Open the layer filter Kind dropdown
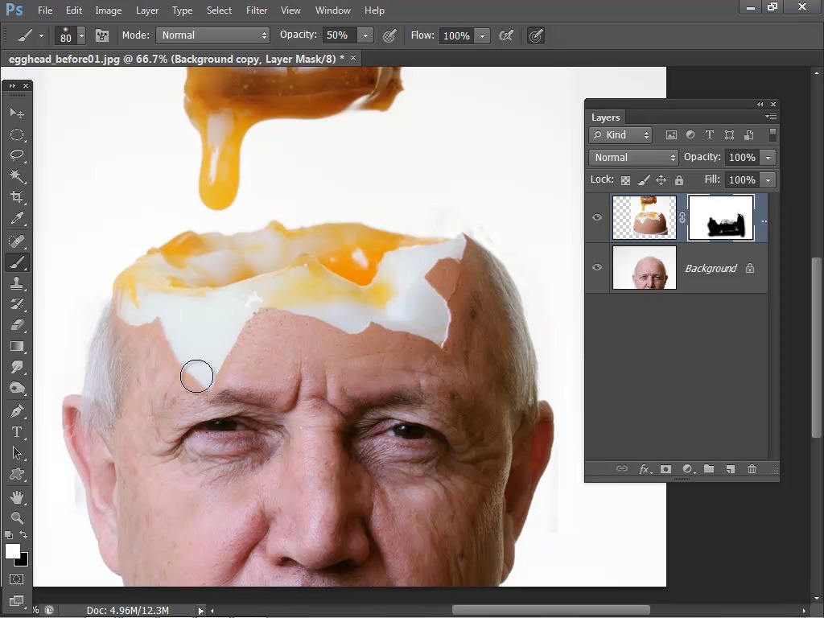 (x=620, y=135)
